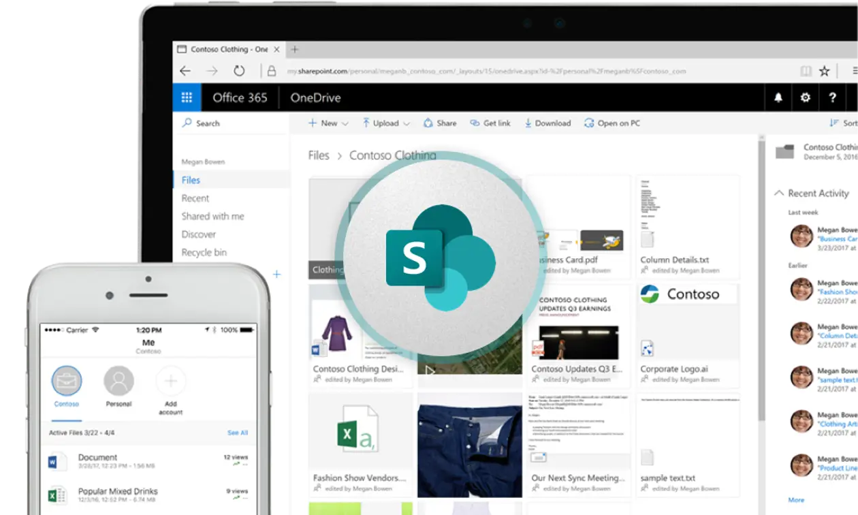The image size is (858, 515).
Task: Click Open on PC in toolbar
Action: pos(612,123)
